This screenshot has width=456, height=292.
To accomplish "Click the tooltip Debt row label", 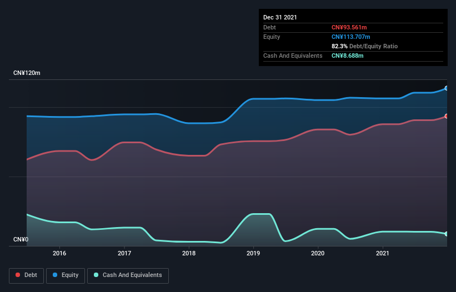I will click(269, 27).
